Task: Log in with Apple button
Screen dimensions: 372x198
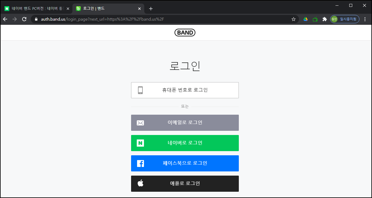Action: click(185, 184)
